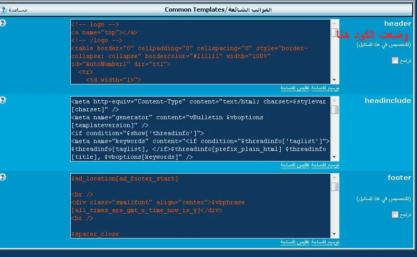Screen dimensions: 417x257
Task: Open help icon for the headinclude template row
Action: (x=3, y=100)
